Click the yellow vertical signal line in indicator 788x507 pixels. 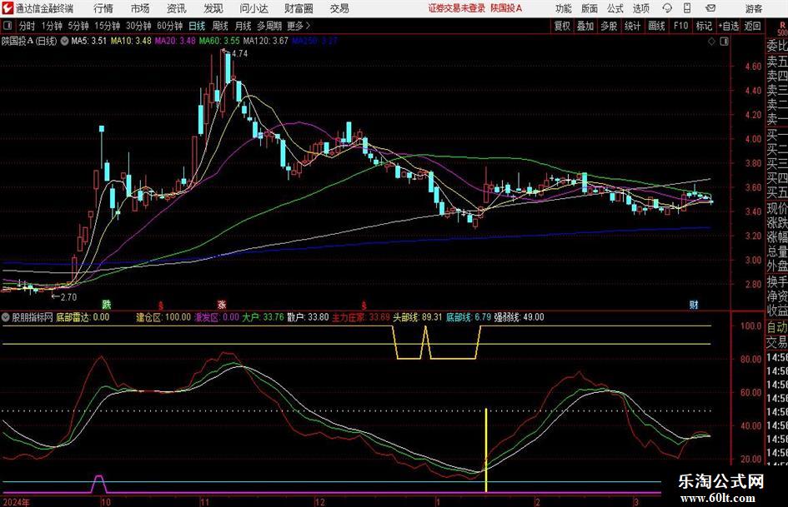pos(486,450)
